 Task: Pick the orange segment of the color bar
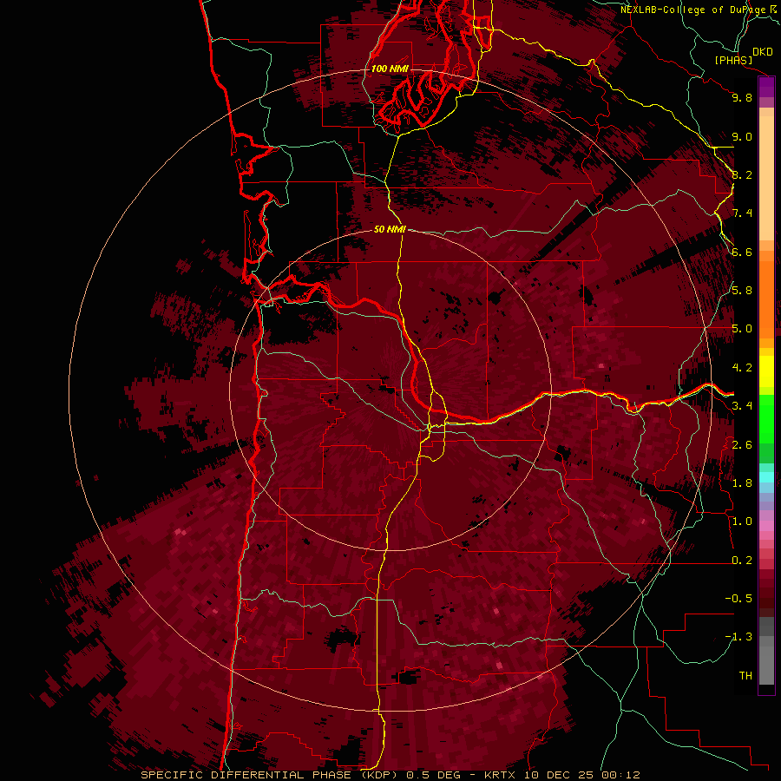[x=766, y=299]
